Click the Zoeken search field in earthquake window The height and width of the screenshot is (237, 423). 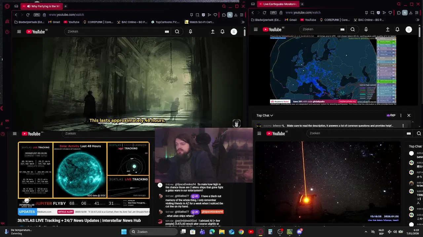[x=320, y=29]
